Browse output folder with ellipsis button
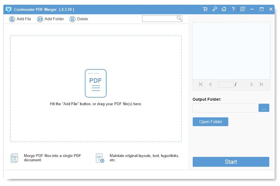Screen dimensions: 280x186 264,108
